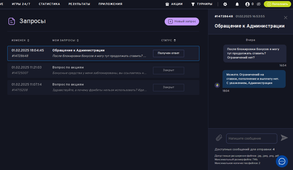Toggle balance visibility eye icon
Viewport: 293px width, 170px height.
click(x=259, y=4)
